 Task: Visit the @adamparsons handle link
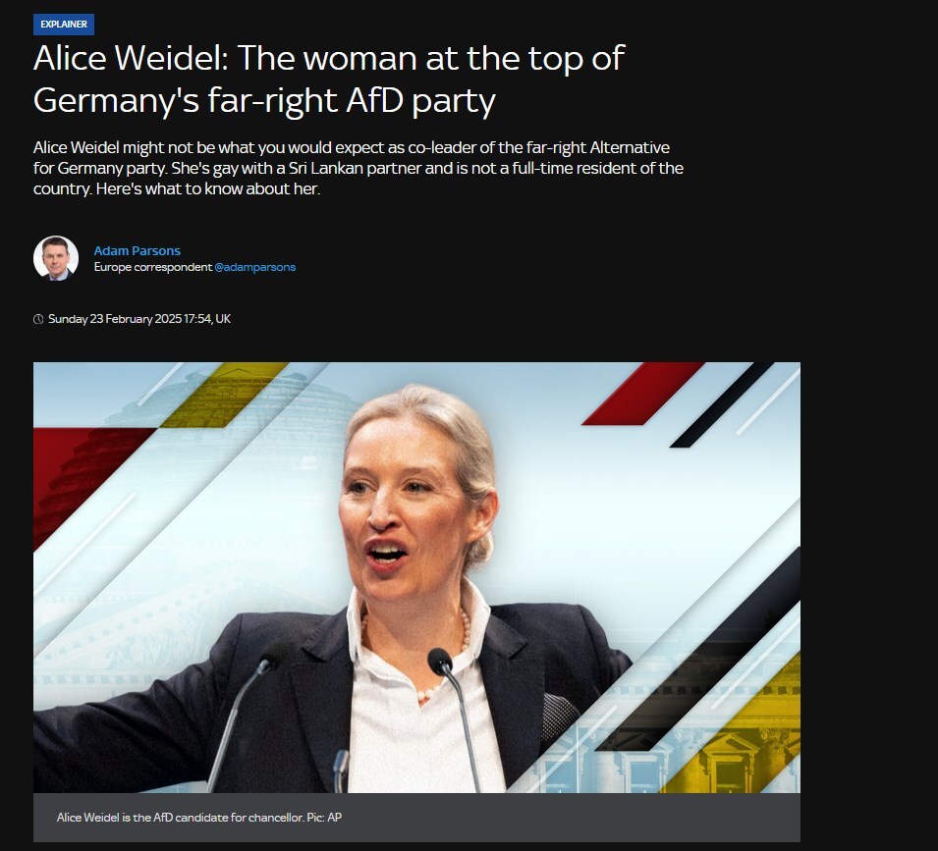click(254, 267)
